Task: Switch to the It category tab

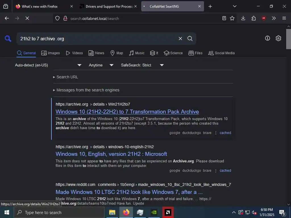Action: point(154,53)
